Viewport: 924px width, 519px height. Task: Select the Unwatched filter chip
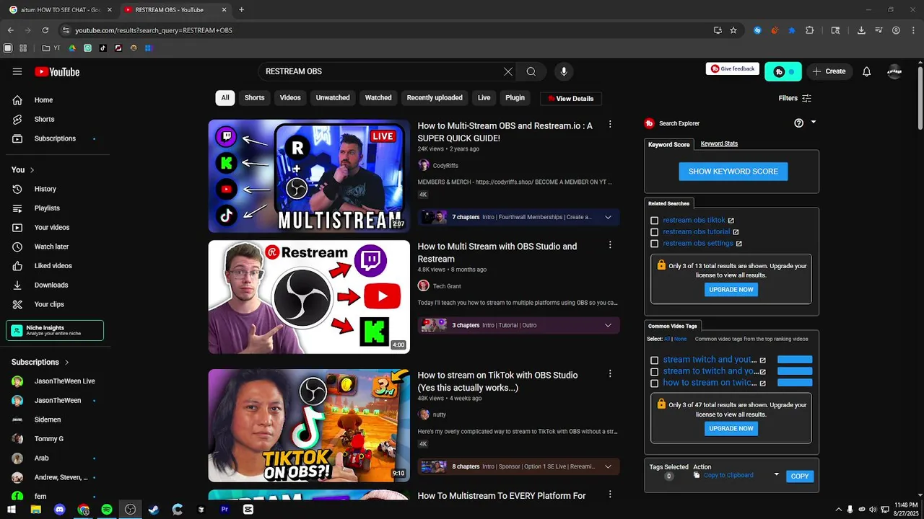pos(333,98)
